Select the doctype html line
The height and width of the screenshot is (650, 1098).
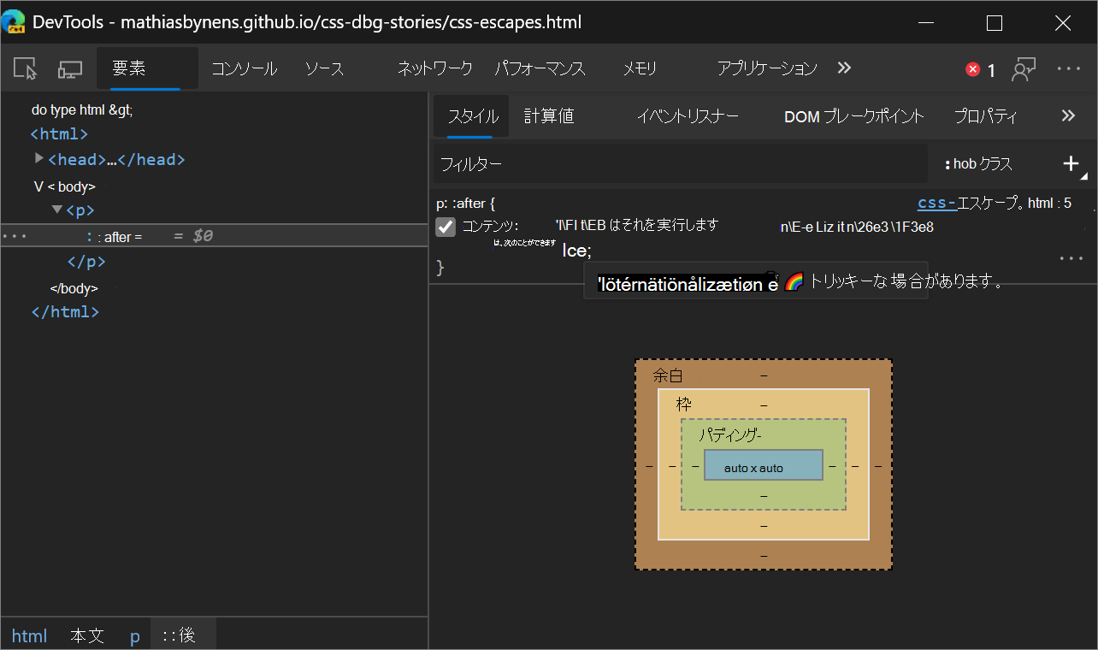82,110
